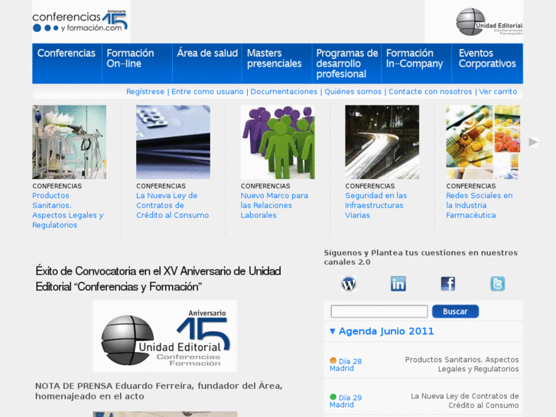
Task: Open pills and capsules thumbnail
Action: [483, 142]
